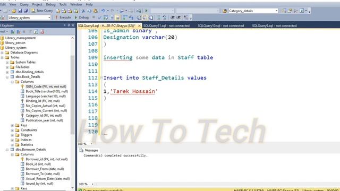Start Debug from SQL editor toolbar
This screenshot has height=191, width=340.
click(81, 18)
